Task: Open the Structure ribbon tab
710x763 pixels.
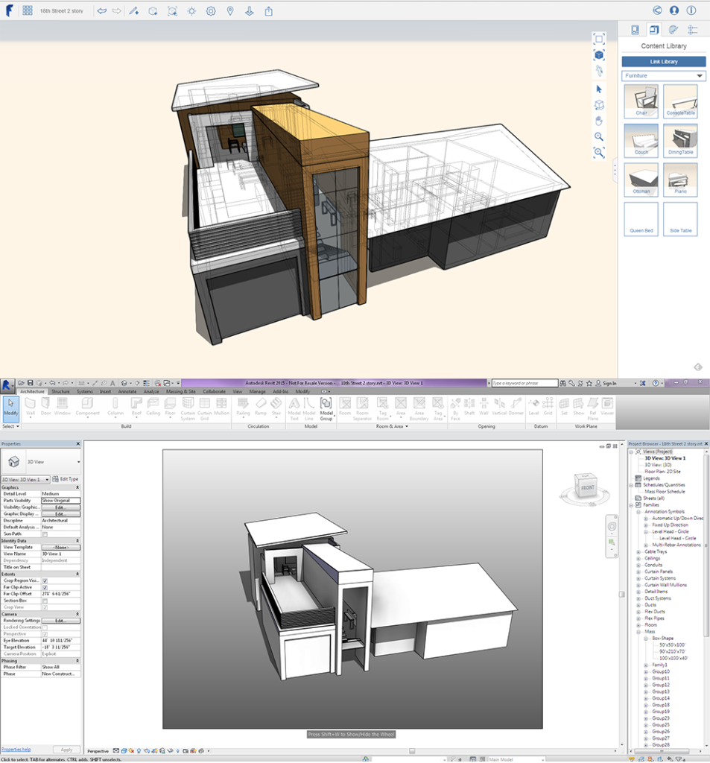Action: click(x=60, y=391)
